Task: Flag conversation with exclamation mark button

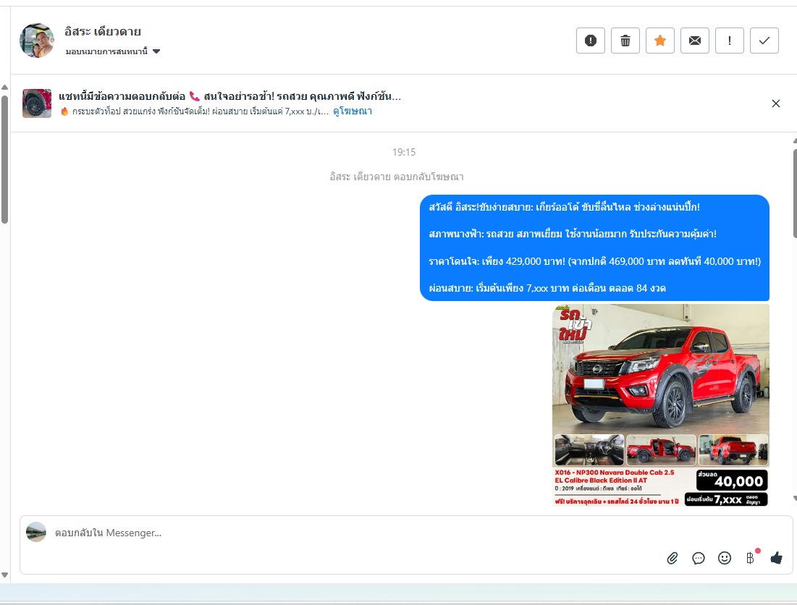Action: (730, 41)
